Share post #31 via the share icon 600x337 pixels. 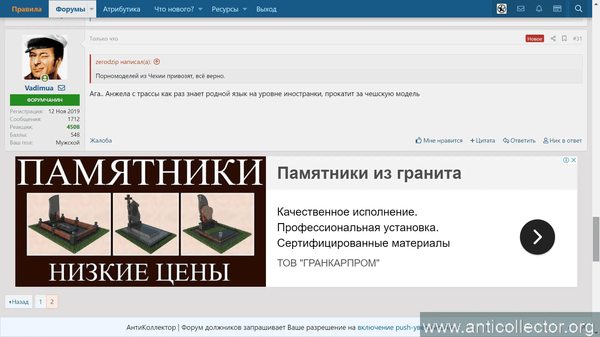click(553, 38)
